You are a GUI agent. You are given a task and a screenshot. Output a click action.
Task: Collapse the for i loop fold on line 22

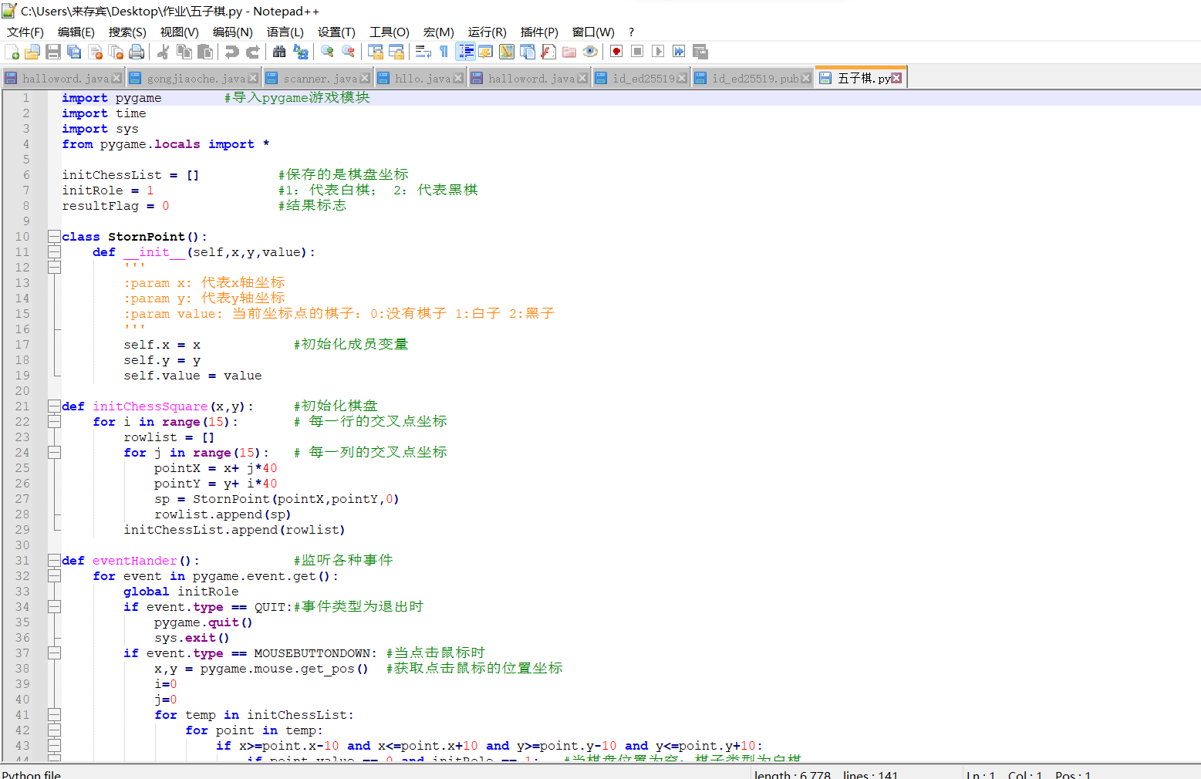[x=54, y=422]
